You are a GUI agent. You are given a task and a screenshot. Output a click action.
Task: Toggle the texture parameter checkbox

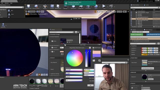pos(52,41)
